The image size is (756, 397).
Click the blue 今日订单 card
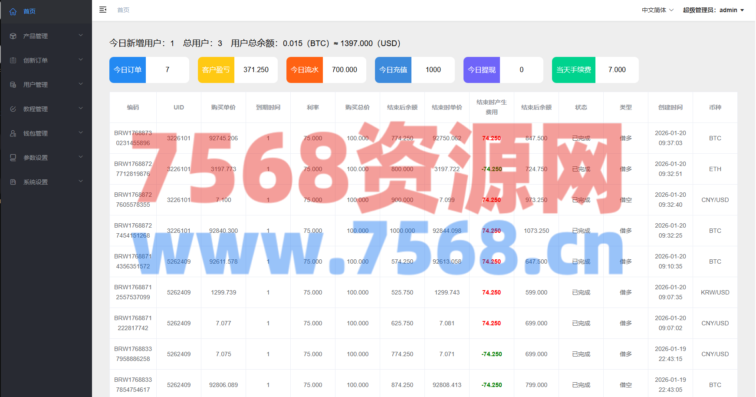coord(128,70)
